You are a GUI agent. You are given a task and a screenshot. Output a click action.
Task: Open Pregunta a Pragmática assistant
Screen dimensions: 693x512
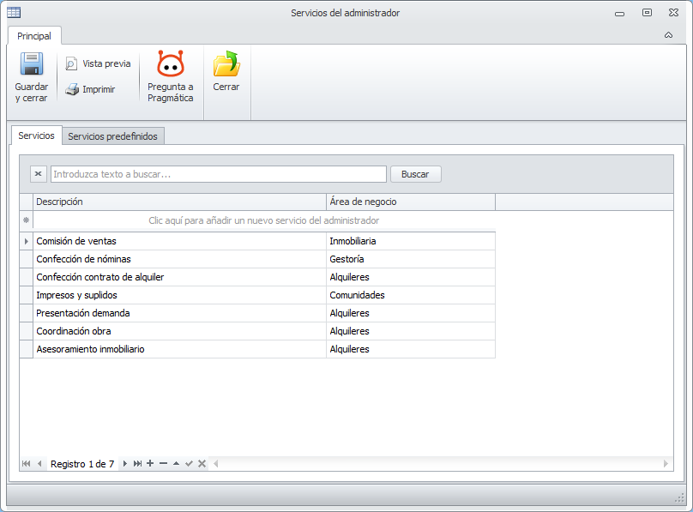pos(170,77)
